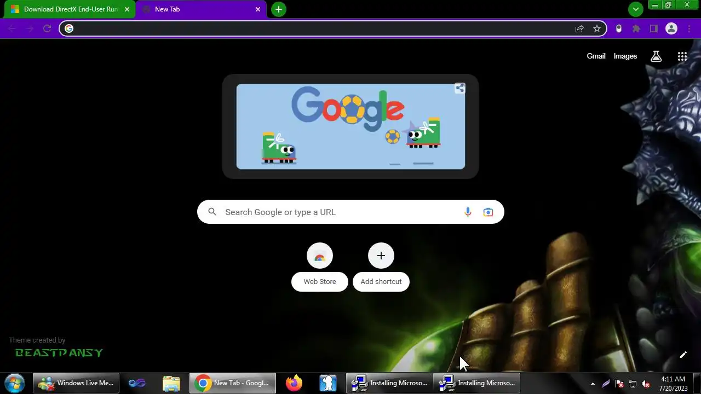Viewport: 701px width, 394px height.
Task: Share this page from the address bar
Action: coord(579,28)
